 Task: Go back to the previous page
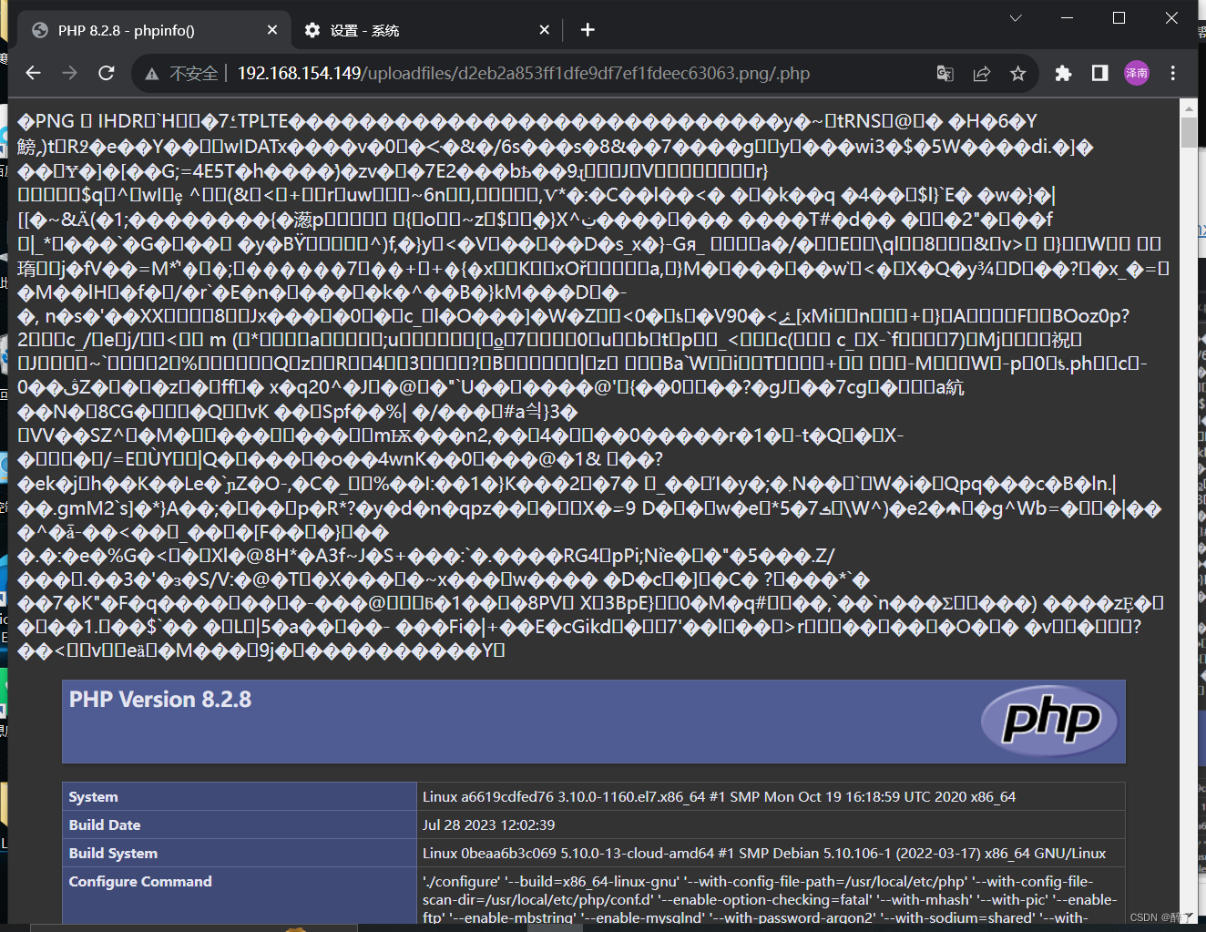pyautogui.click(x=34, y=73)
